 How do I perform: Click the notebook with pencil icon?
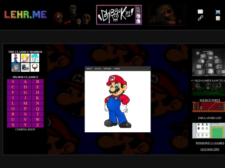click(x=217, y=18)
